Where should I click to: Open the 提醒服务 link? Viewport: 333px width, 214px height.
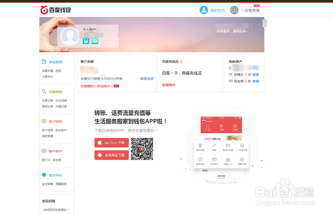pyautogui.click(x=61, y=184)
